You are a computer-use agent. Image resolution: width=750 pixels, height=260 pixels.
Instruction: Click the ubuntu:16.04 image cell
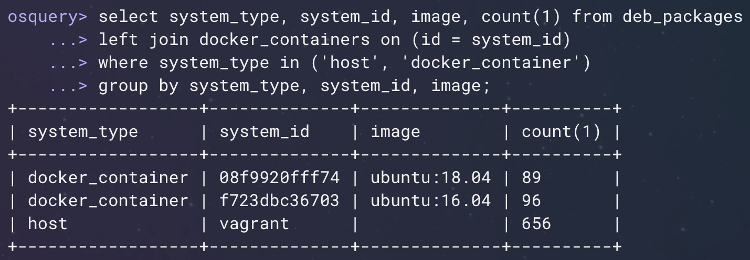pos(430,201)
